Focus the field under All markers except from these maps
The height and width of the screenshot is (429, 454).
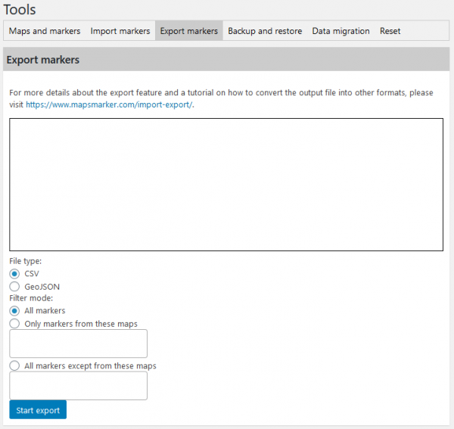pyautogui.click(x=78, y=386)
